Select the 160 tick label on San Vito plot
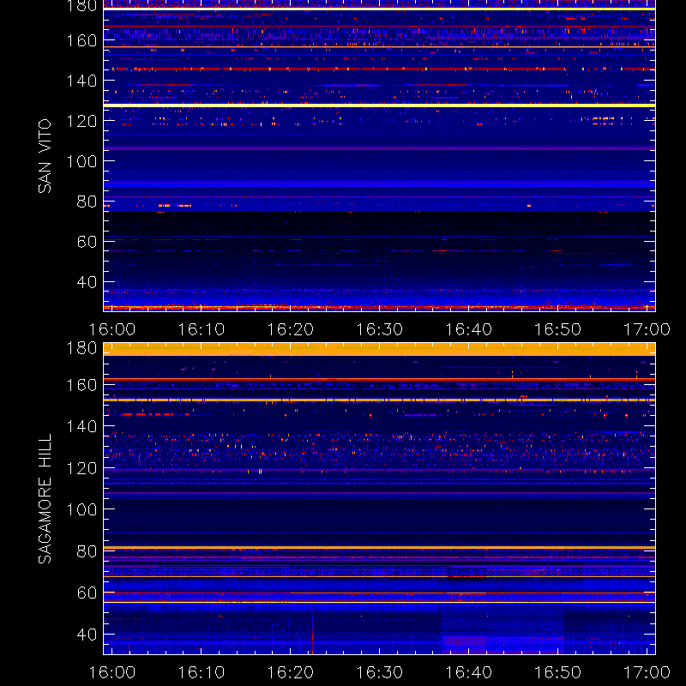Viewport: 686px width, 686px height. (81, 40)
